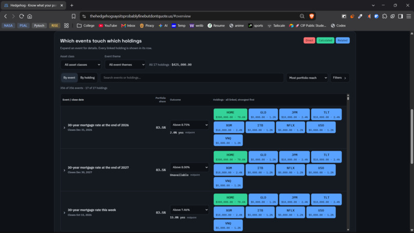The height and width of the screenshot is (233, 414).
Task: Toggle the browser sidebar panel icon
Action: [401, 16]
